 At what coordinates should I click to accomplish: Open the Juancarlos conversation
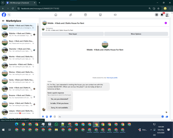pos(18,66)
